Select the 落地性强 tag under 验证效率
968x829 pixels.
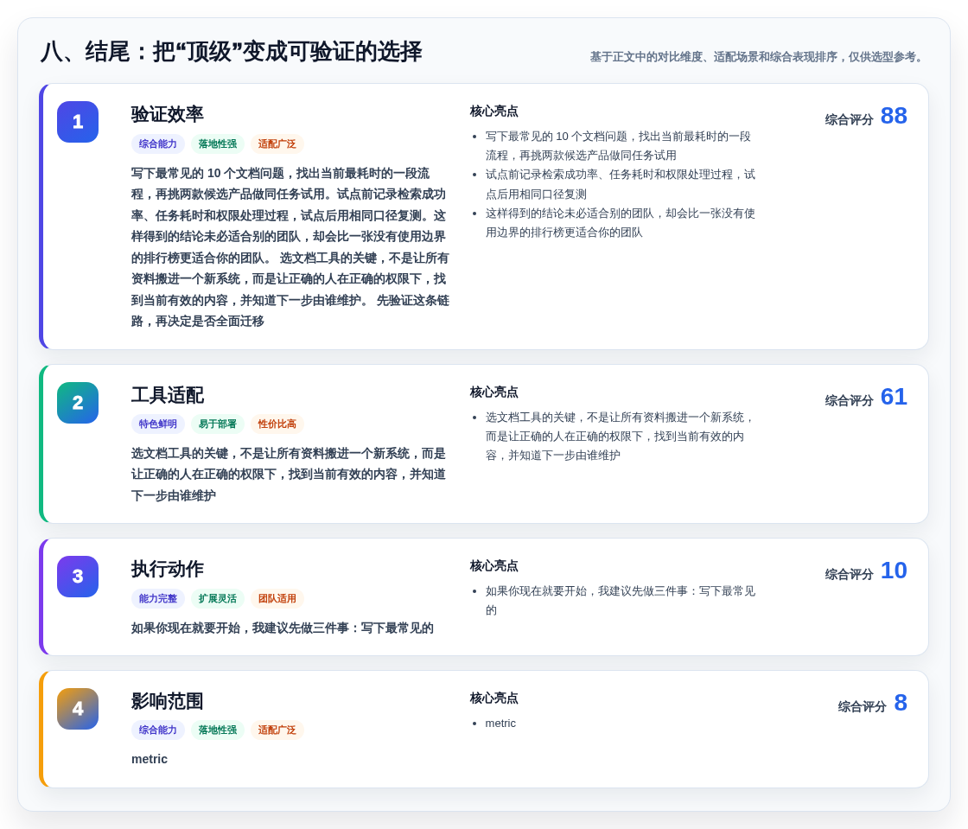tap(217, 143)
